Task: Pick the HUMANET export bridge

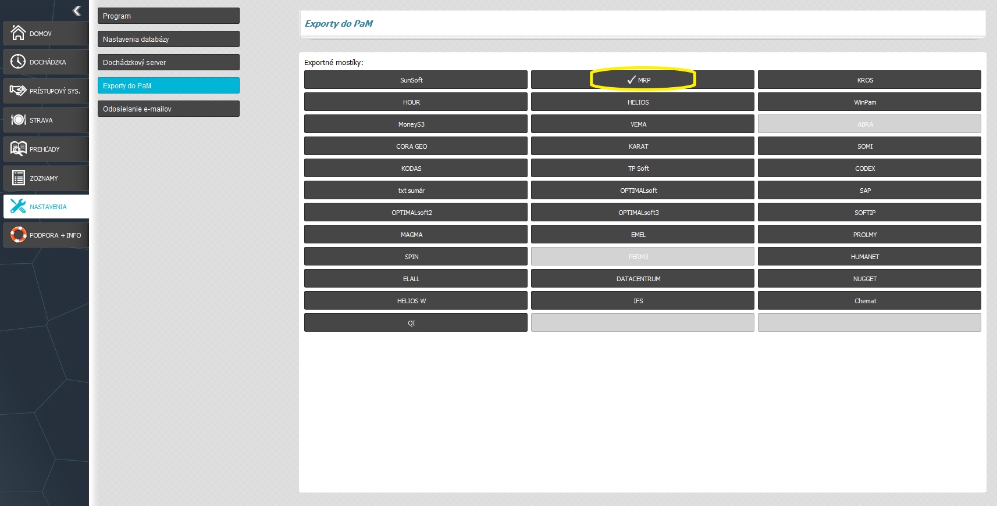Action: [870, 256]
